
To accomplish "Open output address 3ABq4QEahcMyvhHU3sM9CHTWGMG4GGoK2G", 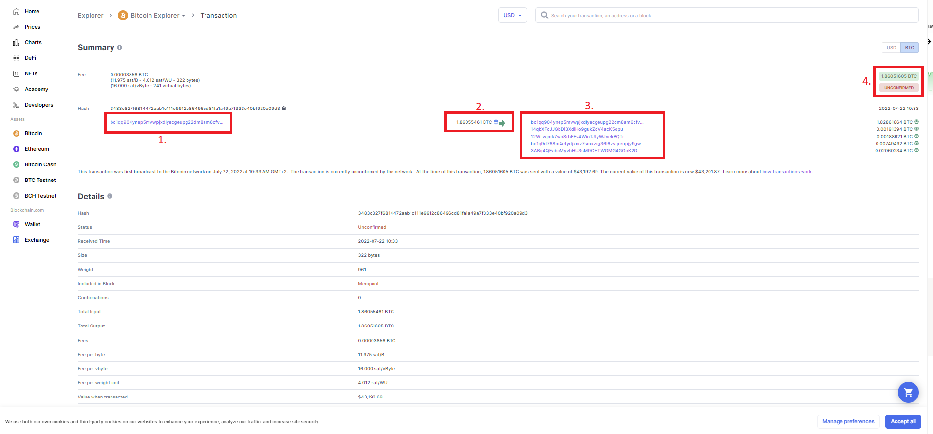I will pos(584,151).
